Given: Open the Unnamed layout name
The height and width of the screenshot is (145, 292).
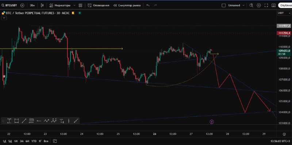Looking at the screenshot, I should click(x=234, y=5).
